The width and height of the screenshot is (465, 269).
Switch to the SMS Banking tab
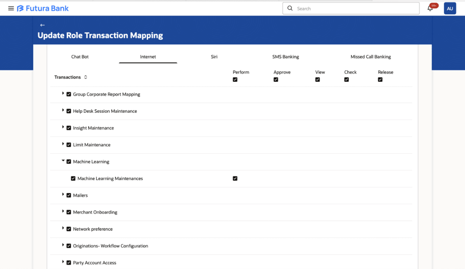pos(285,57)
